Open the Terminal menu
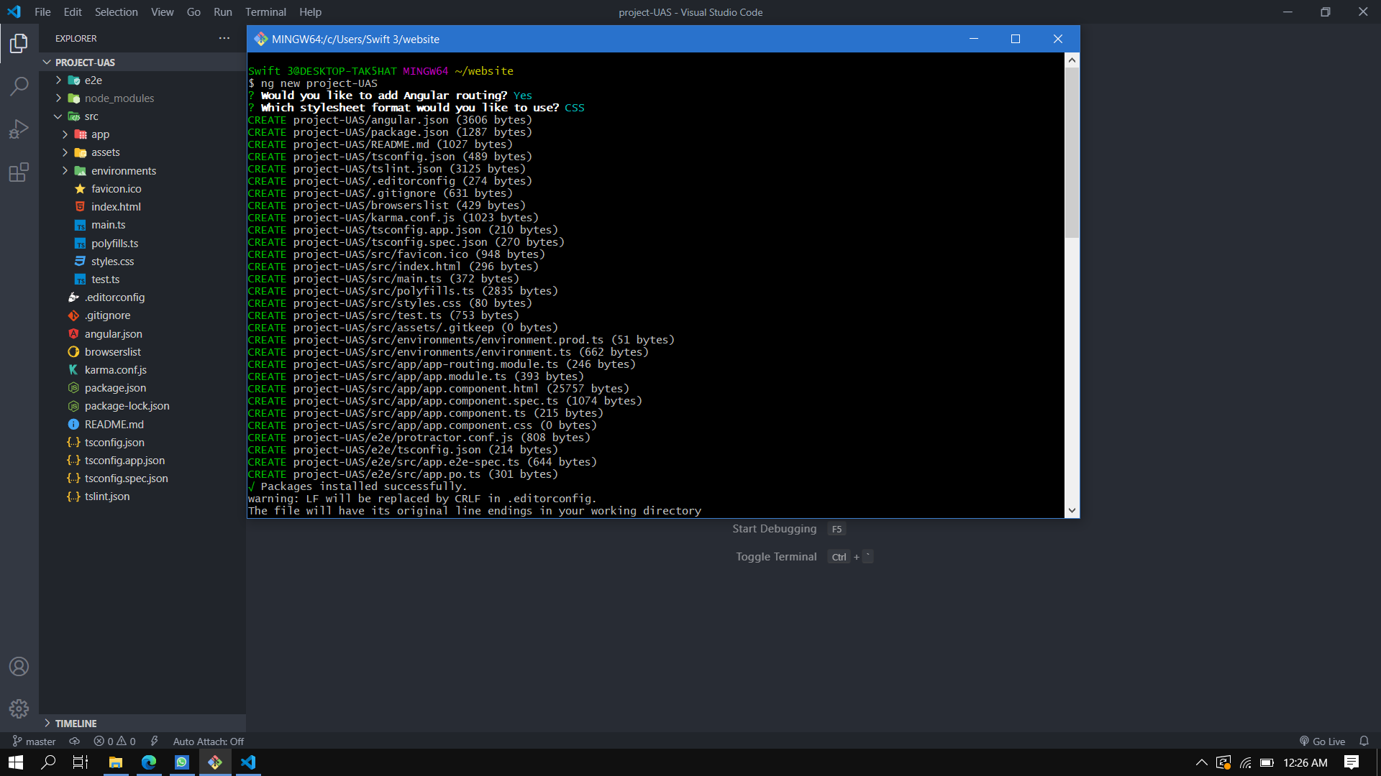Screen dimensions: 1381x776 pyautogui.click(x=265, y=12)
